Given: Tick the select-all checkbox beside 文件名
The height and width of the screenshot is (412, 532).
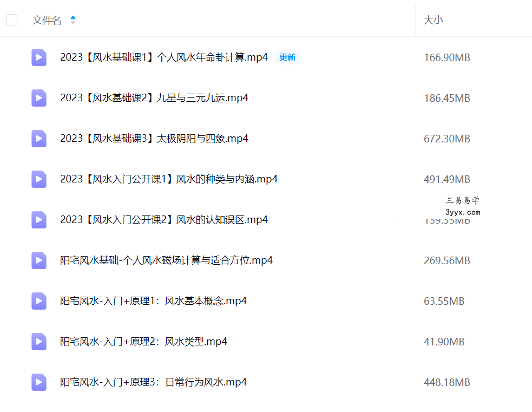Looking at the screenshot, I should [11, 20].
